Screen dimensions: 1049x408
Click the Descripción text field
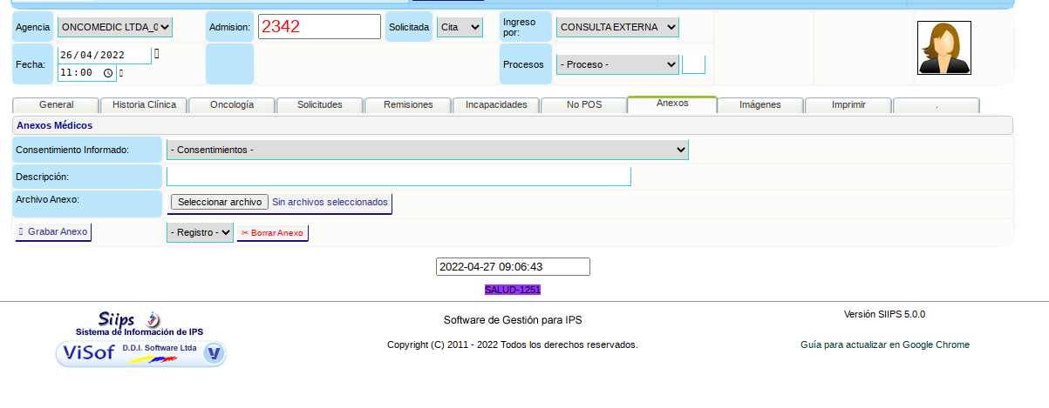[x=398, y=177]
